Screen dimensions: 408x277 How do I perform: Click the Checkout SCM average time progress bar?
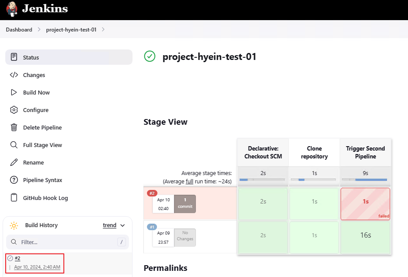pyautogui.click(x=262, y=179)
